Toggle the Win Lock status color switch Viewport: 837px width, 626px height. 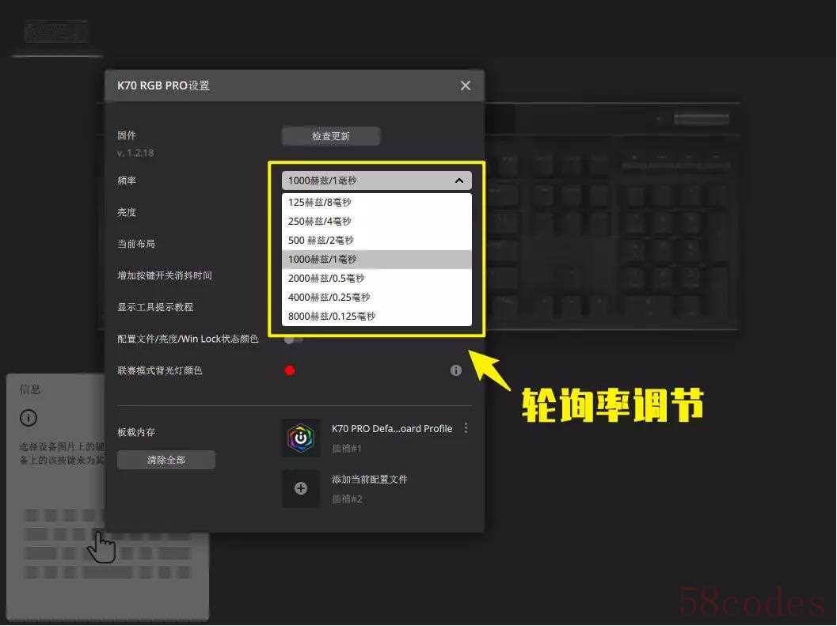click(x=293, y=340)
